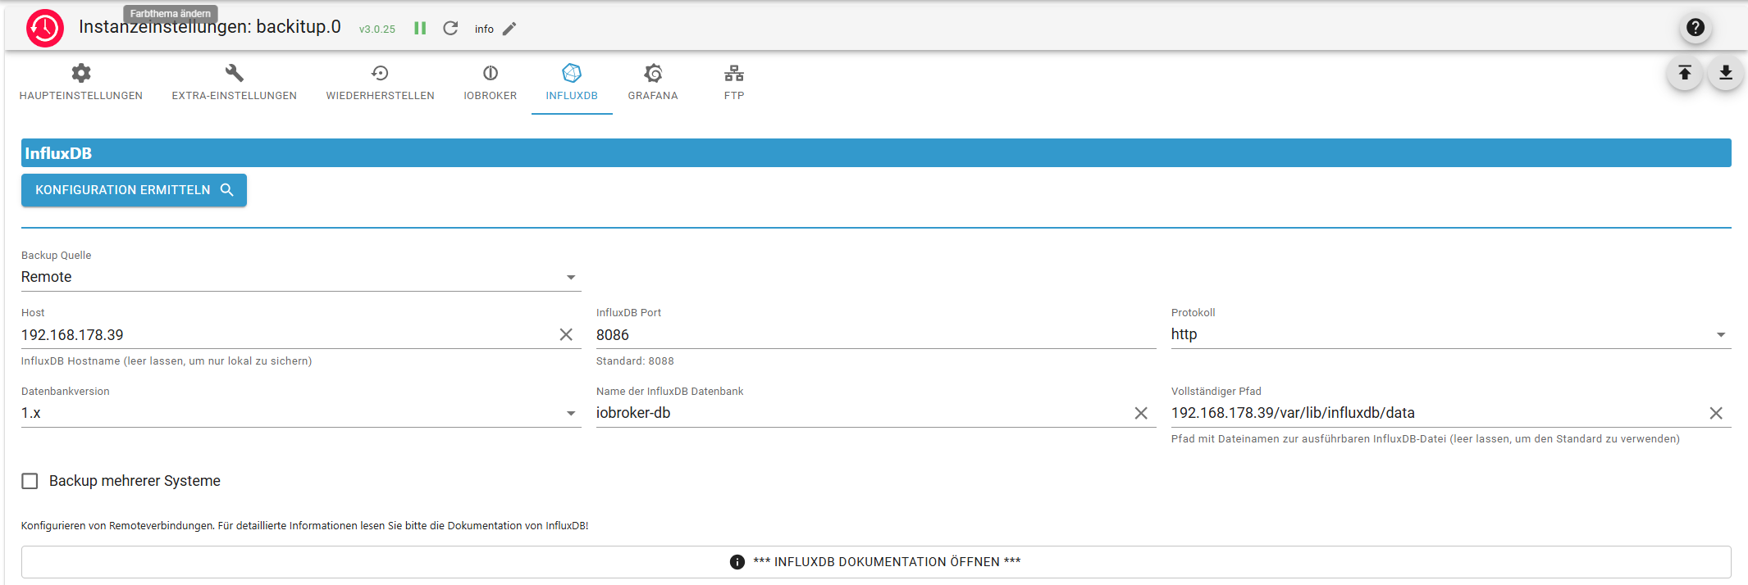Viewport: 1748px width, 585px height.
Task: Click the info log level label
Action: pos(484,29)
